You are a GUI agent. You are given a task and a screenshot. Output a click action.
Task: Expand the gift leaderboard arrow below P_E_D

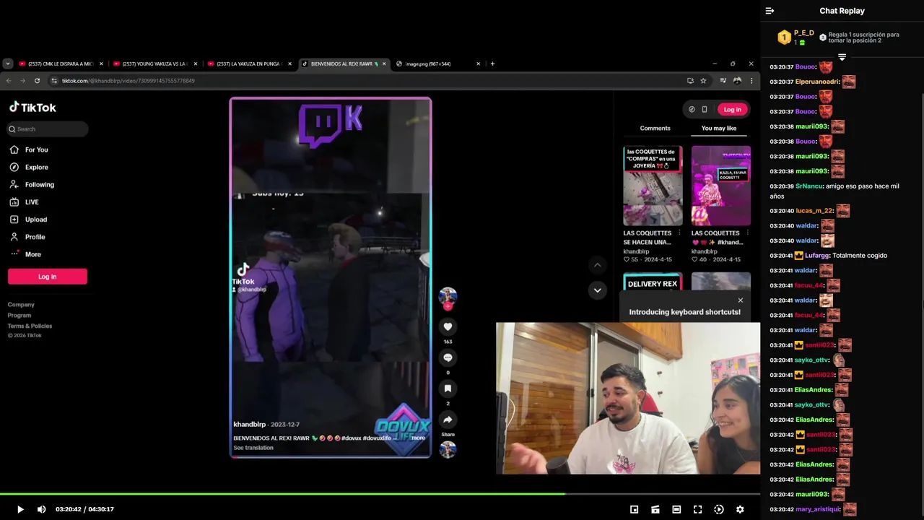tap(842, 57)
